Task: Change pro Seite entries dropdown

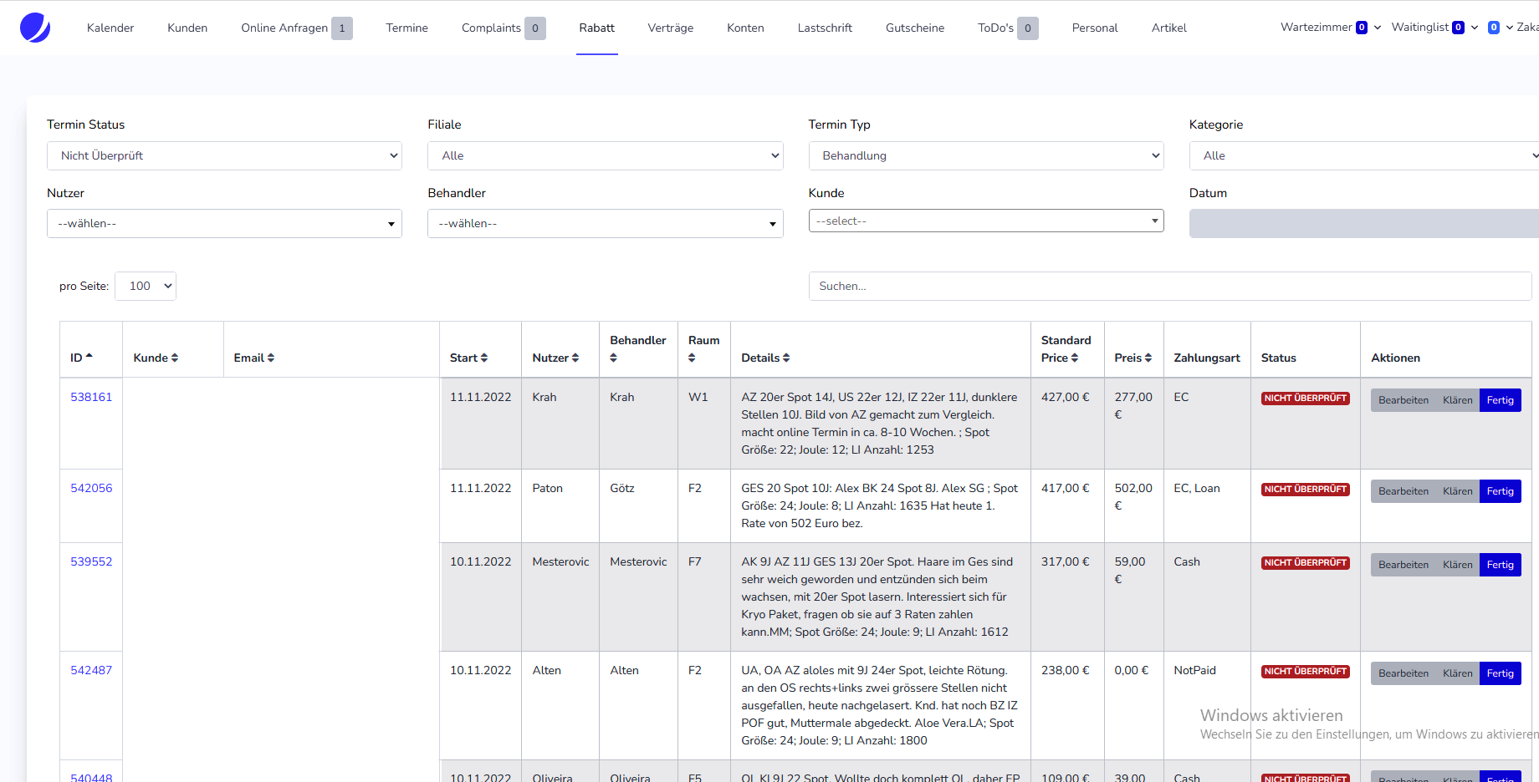Action: coord(146,286)
